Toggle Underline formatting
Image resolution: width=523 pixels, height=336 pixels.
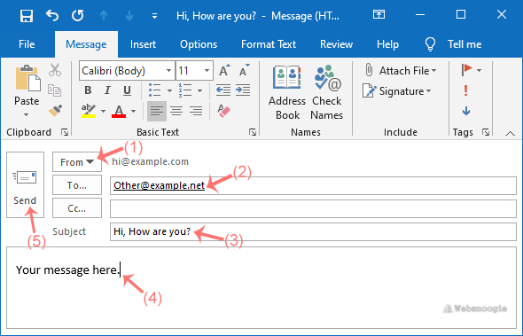(127, 90)
